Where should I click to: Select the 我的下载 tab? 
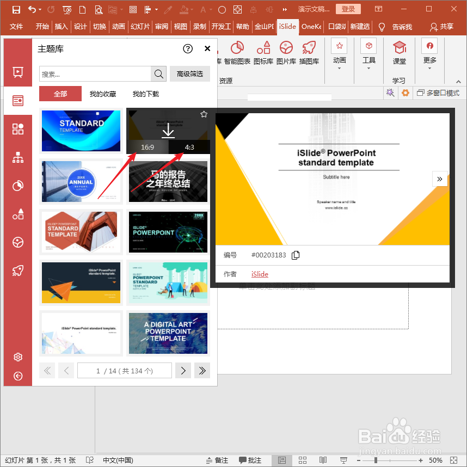[x=146, y=94]
